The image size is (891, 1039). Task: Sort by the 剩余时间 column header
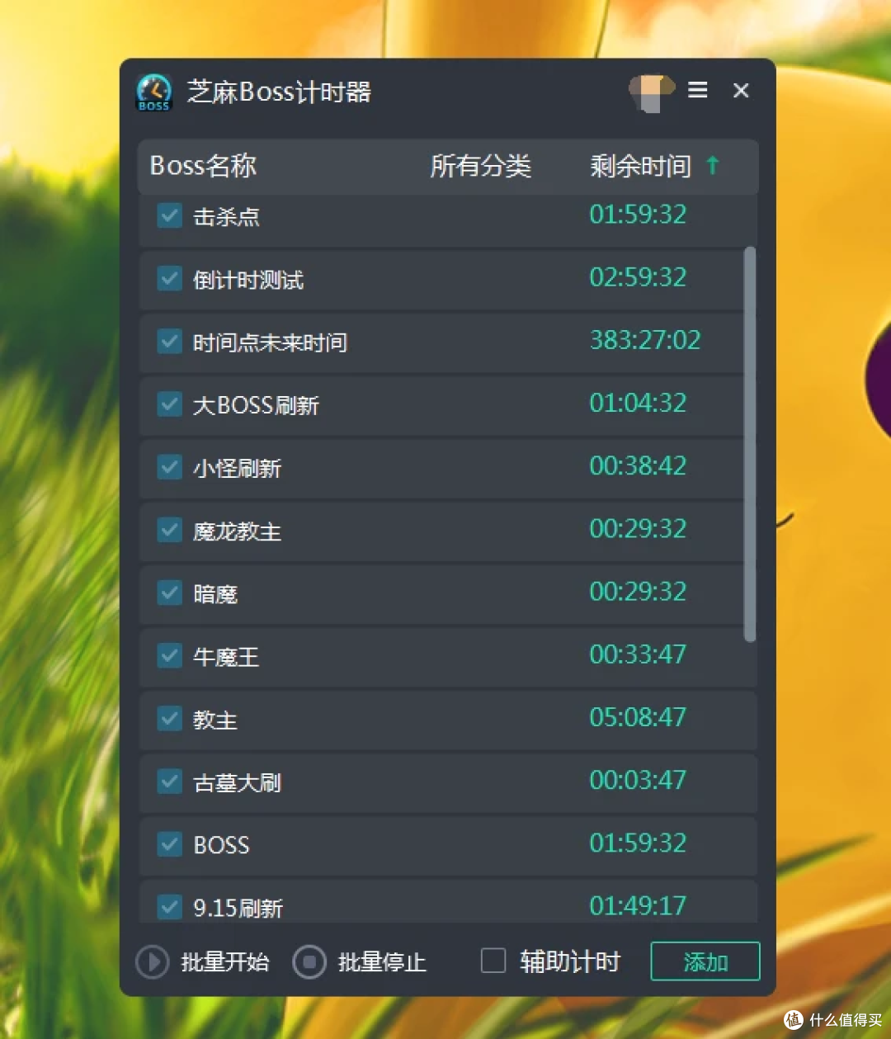coord(640,166)
